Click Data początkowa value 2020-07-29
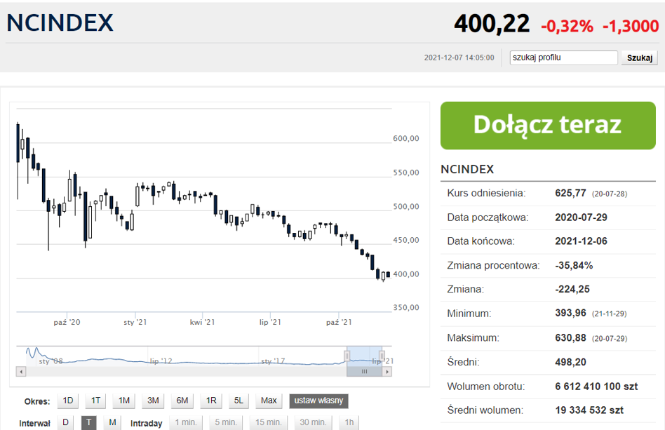 (x=581, y=217)
